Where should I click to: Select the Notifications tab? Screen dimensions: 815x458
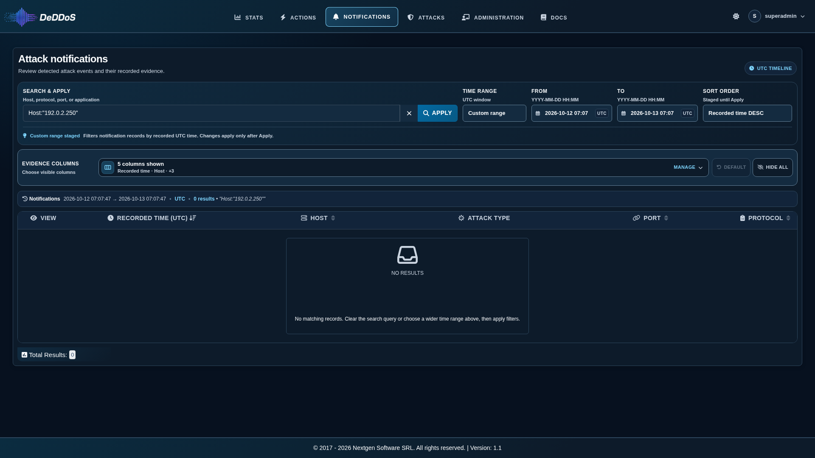pos(362,17)
